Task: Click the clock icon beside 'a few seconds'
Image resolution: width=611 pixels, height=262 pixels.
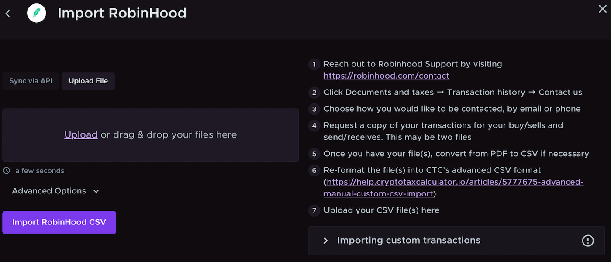Action: tap(7, 171)
